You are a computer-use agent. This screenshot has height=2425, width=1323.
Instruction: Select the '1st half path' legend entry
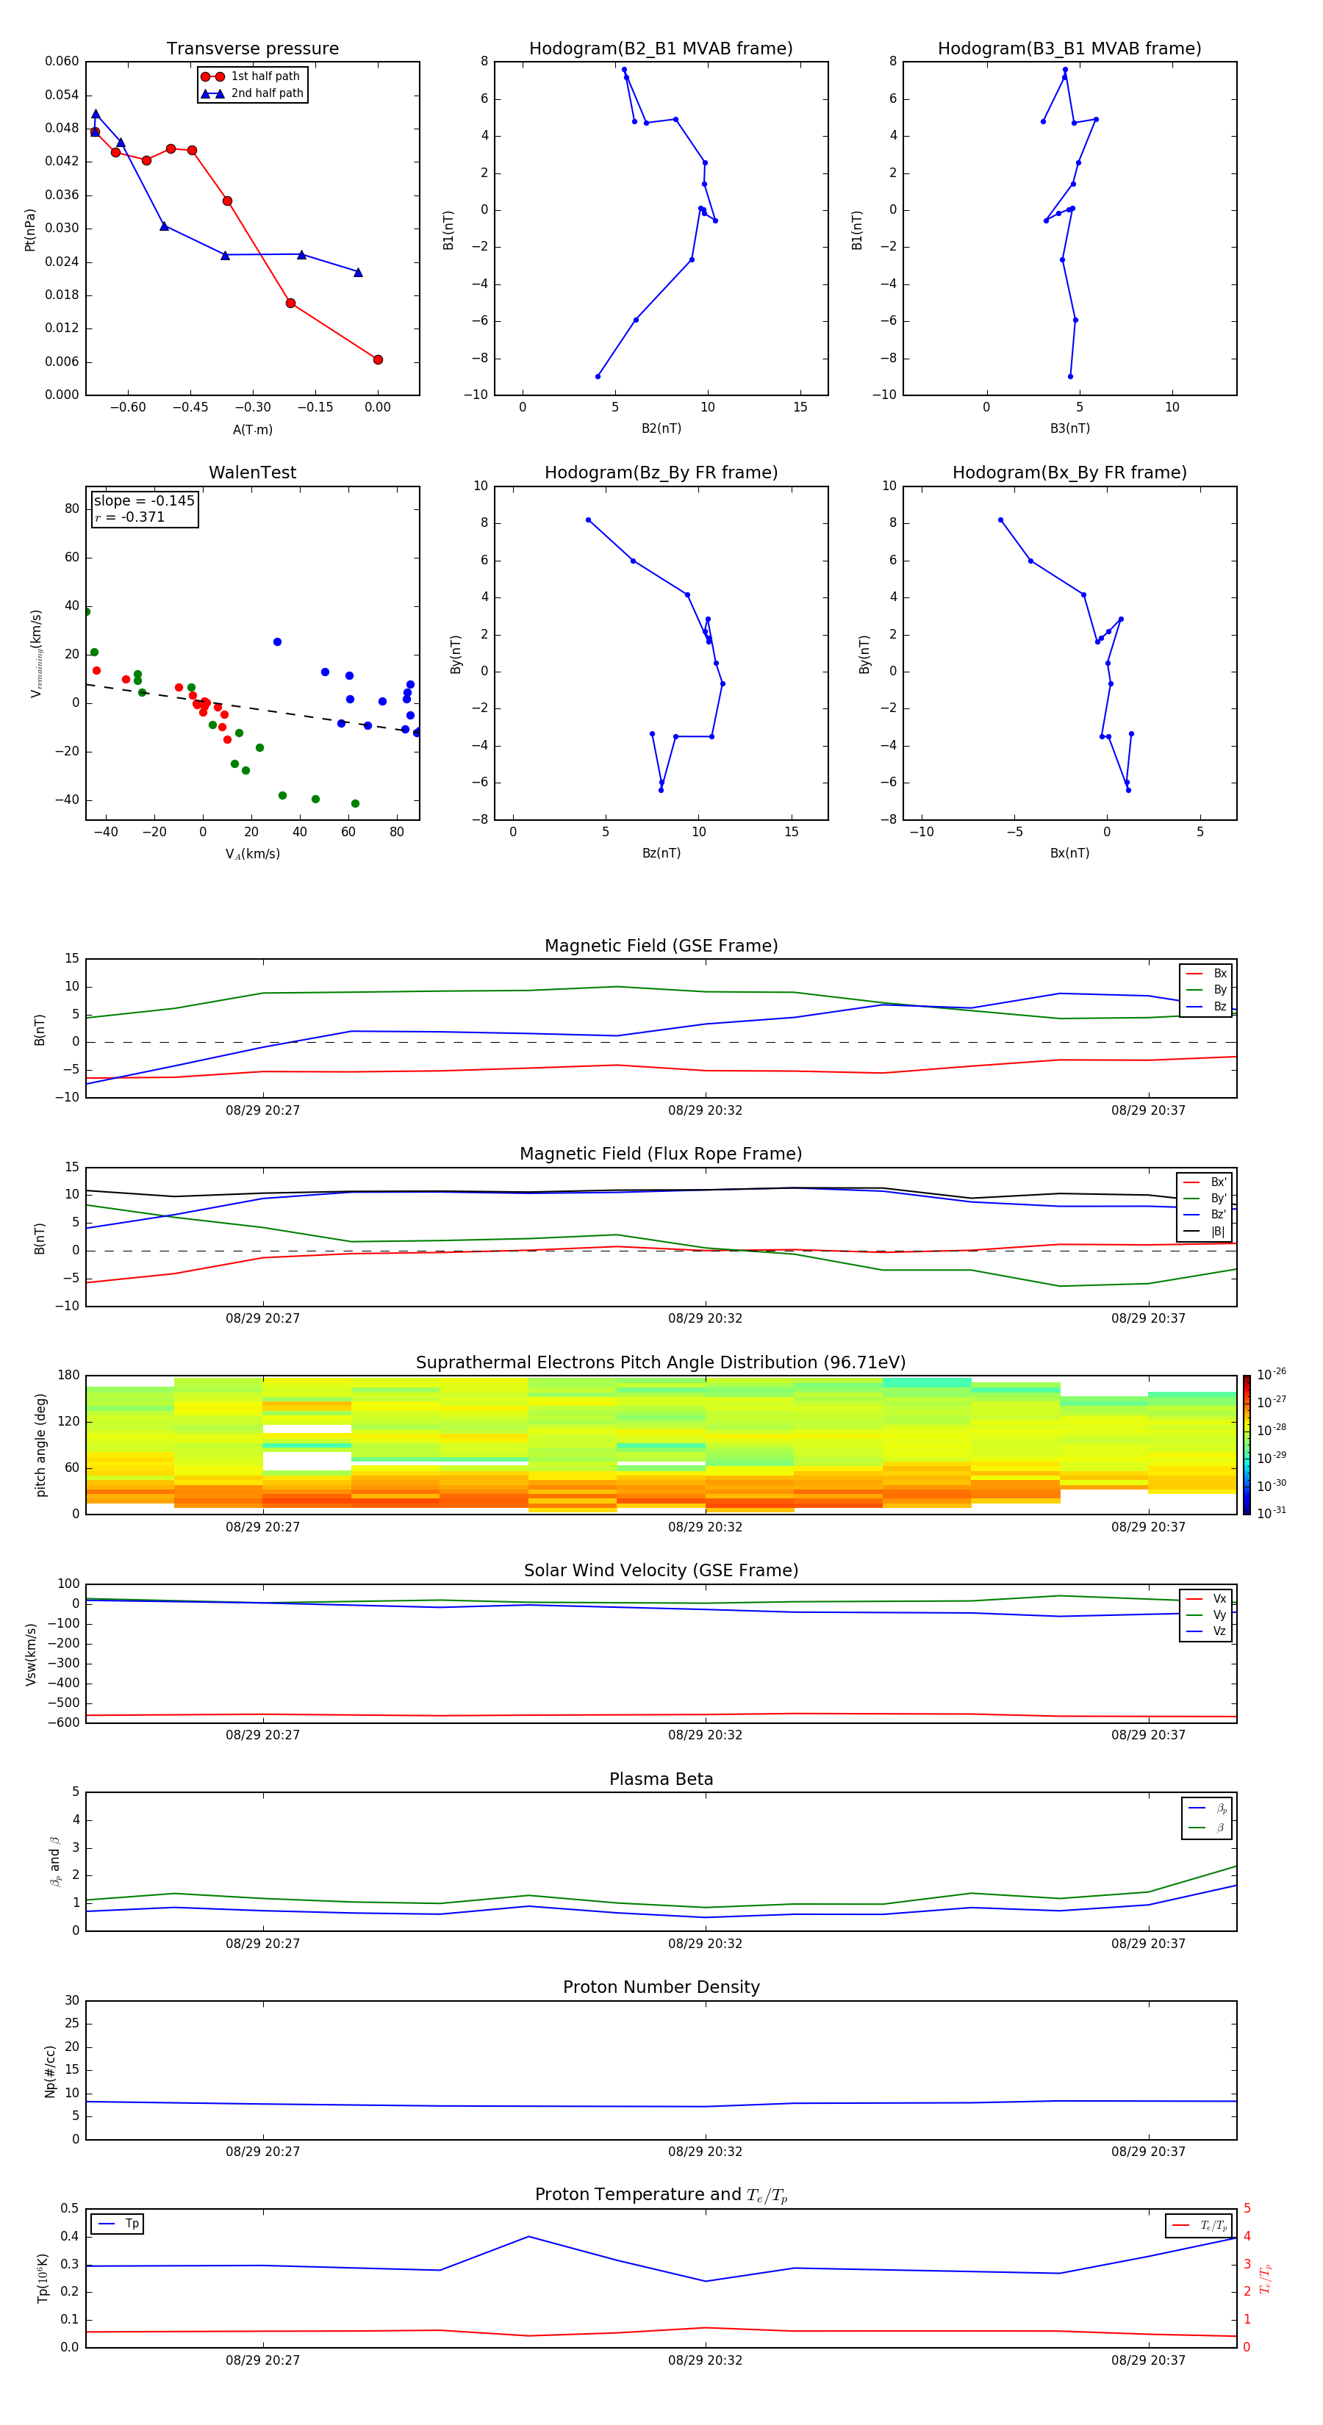(252, 76)
